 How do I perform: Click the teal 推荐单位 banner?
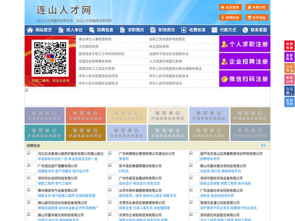pyautogui.click(x=44, y=133)
